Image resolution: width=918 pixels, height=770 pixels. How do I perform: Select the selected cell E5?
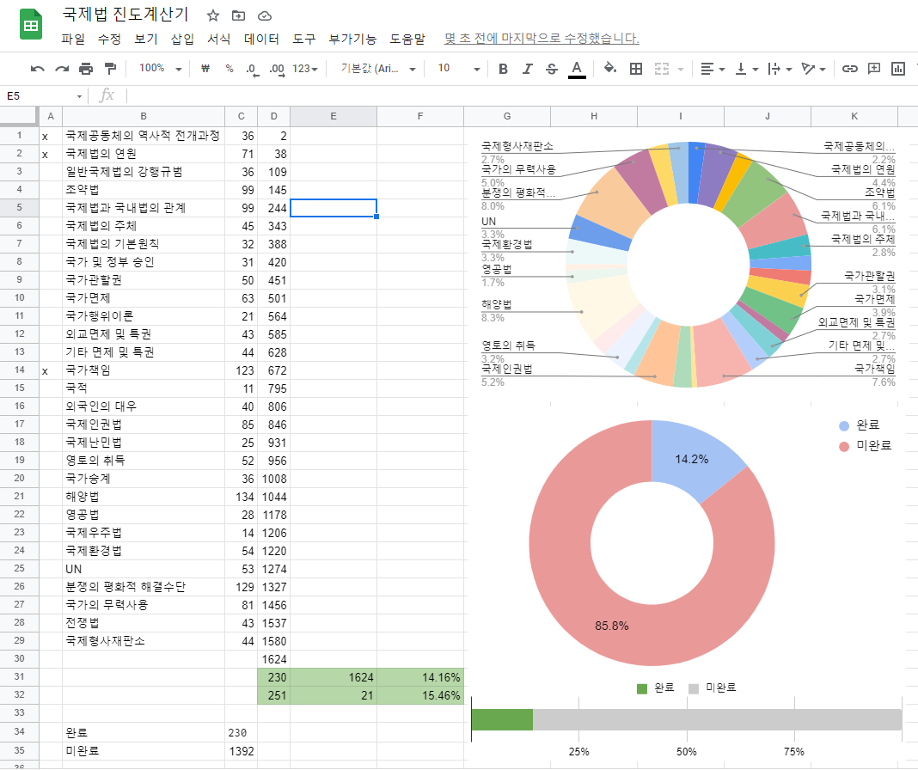pyautogui.click(x=334, y=208)
